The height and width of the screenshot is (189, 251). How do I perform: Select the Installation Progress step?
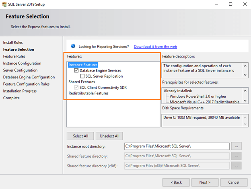tap(20, 91)
